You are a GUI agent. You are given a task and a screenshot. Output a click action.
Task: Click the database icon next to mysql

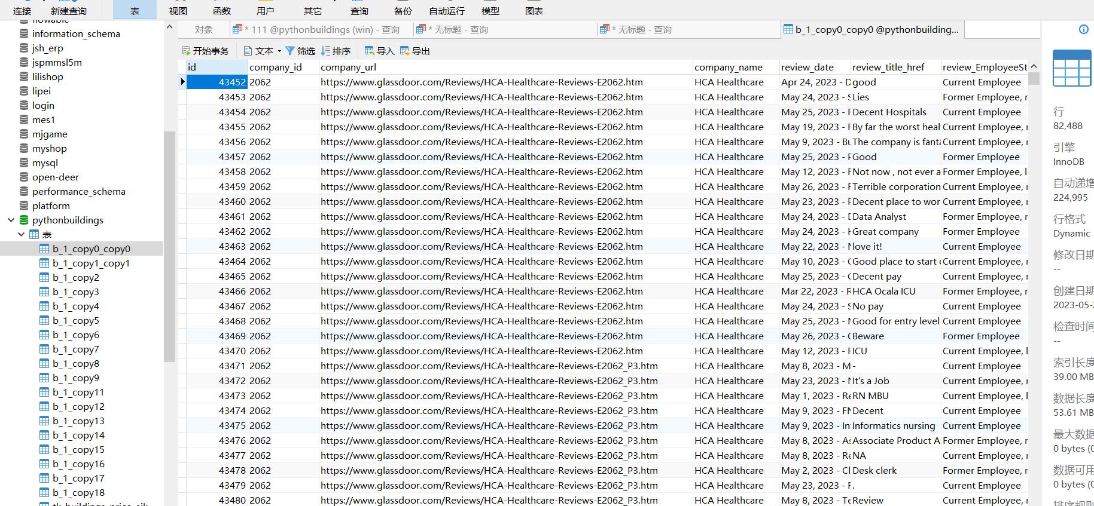pyautogui.click(x=24, y=163)
